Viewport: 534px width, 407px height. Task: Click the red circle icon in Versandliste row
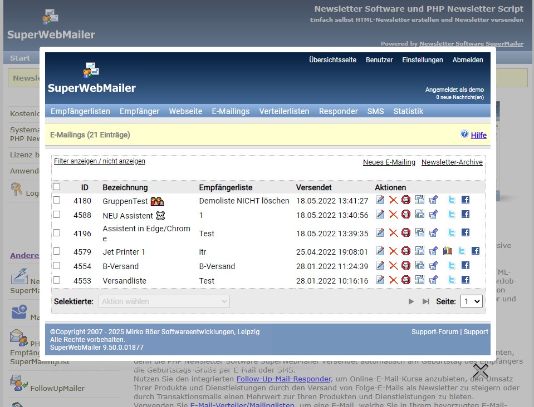pyautogui.click(x=406, y=280)
